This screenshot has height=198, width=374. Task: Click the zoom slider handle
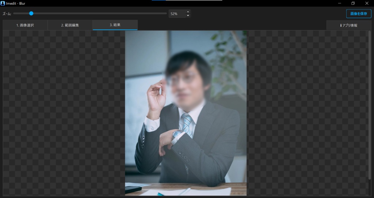31,14
